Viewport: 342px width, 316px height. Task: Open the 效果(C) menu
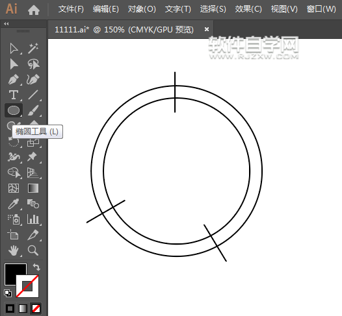(x=248, y=9)
